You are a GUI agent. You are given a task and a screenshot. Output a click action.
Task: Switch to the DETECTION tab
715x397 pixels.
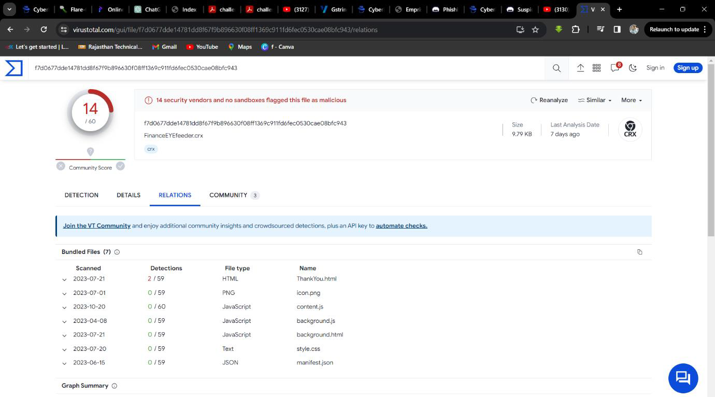point(81,195)
